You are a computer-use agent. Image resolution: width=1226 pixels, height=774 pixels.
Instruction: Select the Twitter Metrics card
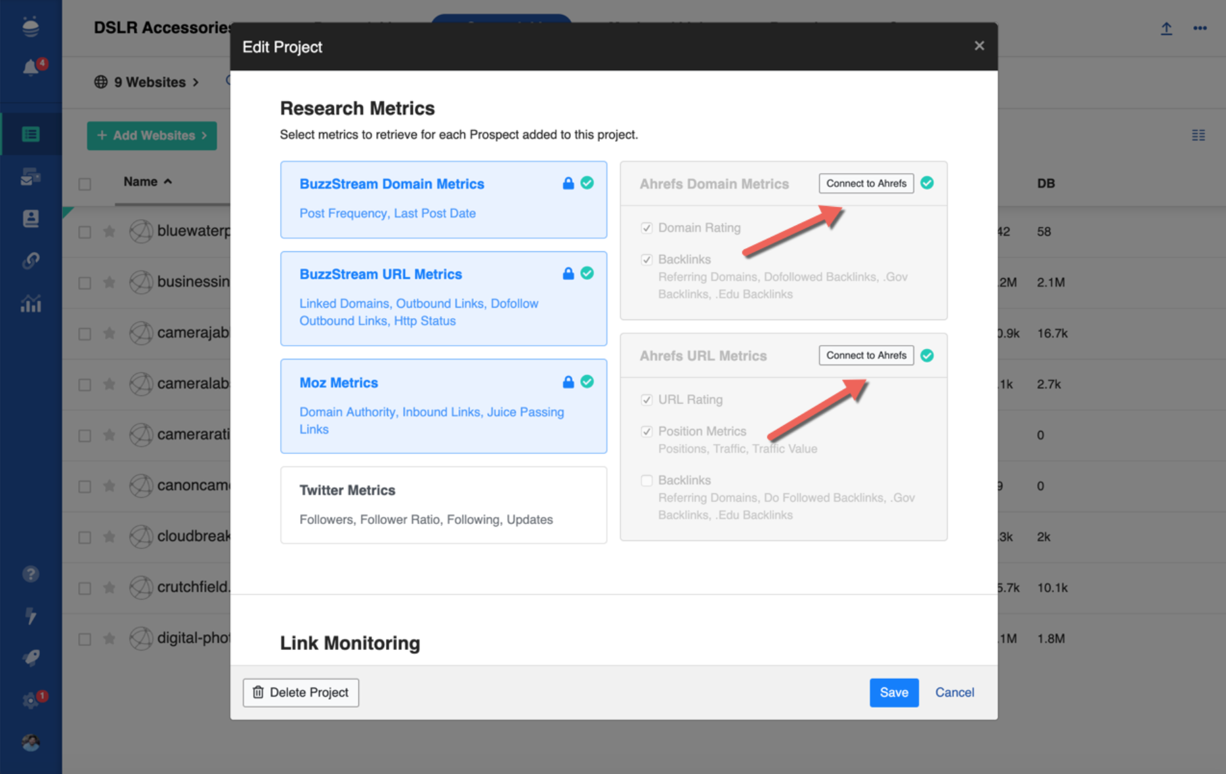(443, 504)
